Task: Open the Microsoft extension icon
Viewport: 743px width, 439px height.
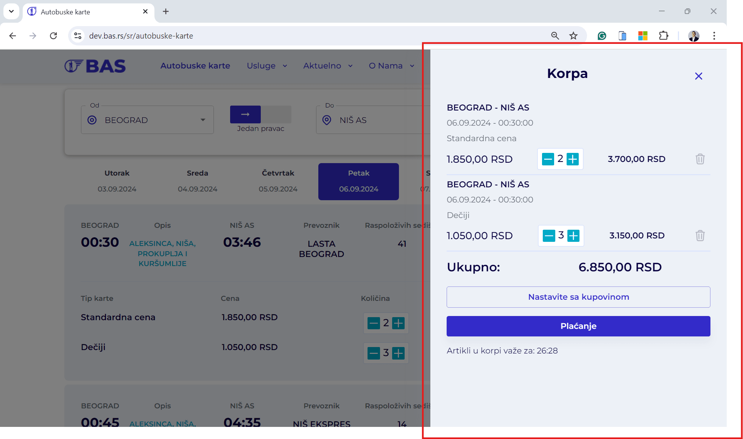Action: tap(643, 36)
